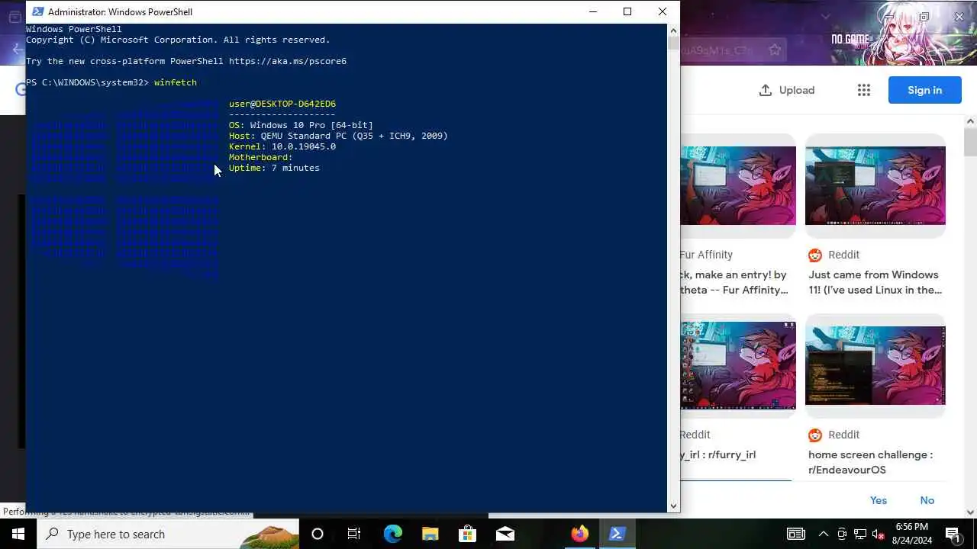Click the Upload button in the browser

pos(787,90)
